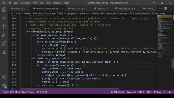Image resolution: width=174 pixels, height=98 pixels.
Task: Expand the Users breadcrumb segment
Action: point(19,14)
